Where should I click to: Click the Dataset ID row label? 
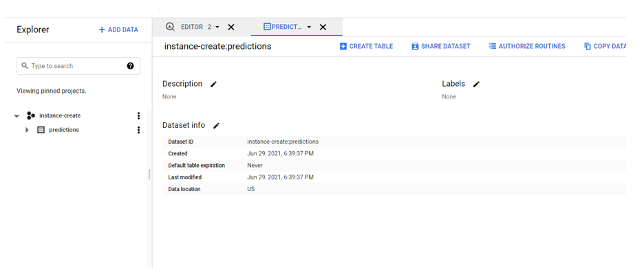click(x=181, y=142)
